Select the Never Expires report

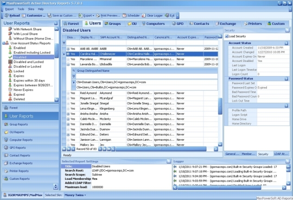click(23, 90)
